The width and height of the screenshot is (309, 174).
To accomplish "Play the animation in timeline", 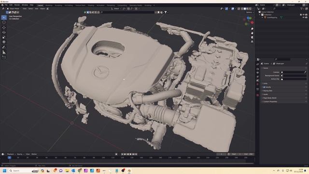I will 130,154.
